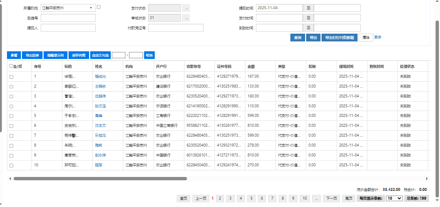This screenshot has width=440, height=207.
Task: Select the checkbox for row 10 程军
Action: tap(11, 166)
